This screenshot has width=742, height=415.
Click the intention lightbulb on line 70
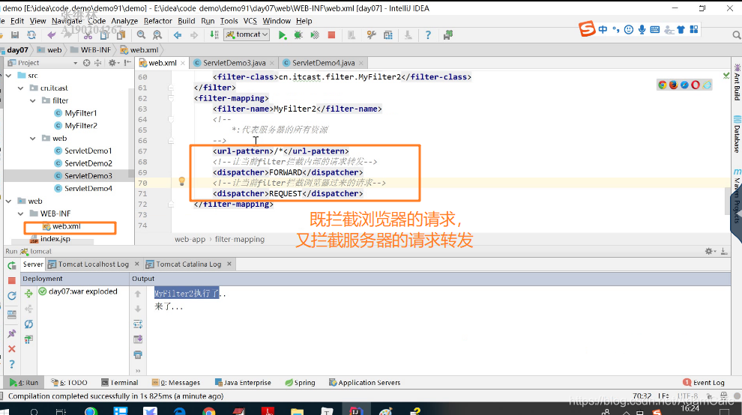click(x=181, y=181)
